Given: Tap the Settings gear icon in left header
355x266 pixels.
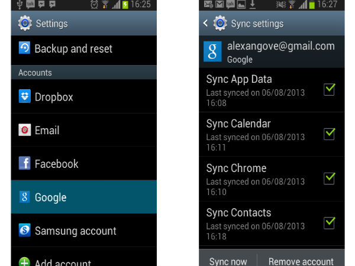Looking at the screenshot, I should tap(25, 24).
